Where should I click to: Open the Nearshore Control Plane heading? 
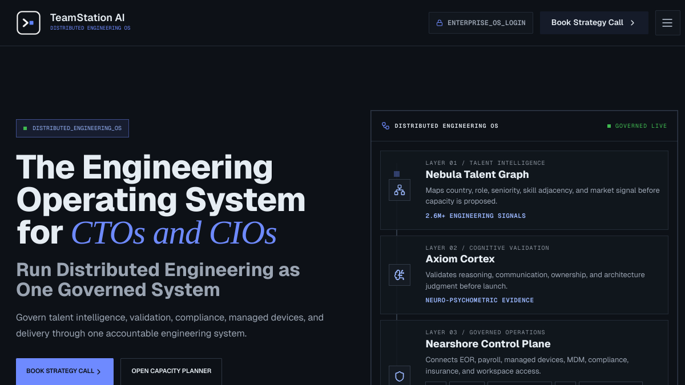[488, 344]
